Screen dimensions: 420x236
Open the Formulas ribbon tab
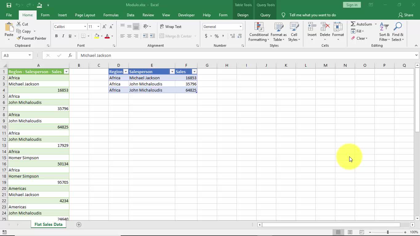click(x=111, y=15)
